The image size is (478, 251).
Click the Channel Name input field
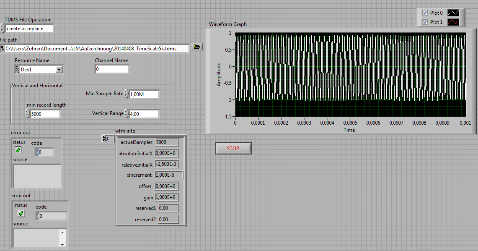pyautogui.click(x=111, y=69)
